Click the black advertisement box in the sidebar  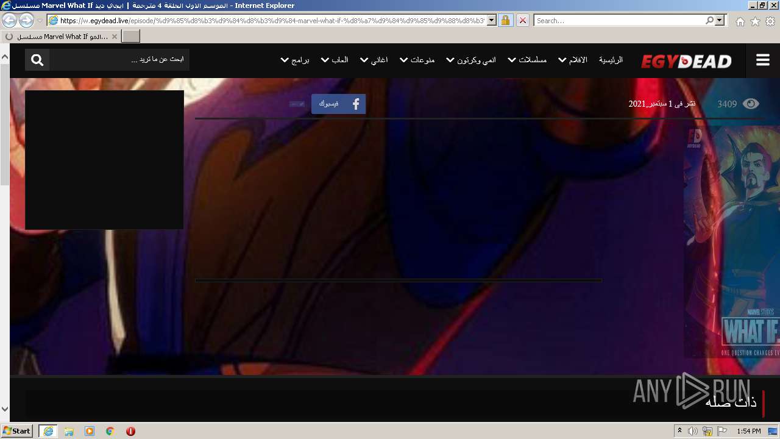tap(104, 160)
